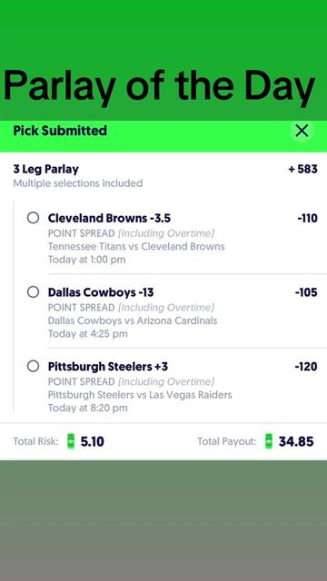The width and height of the screenshot is (327, 581).
Task: Click the Pick Submitted confirmation text
Action: coord(60,131)
